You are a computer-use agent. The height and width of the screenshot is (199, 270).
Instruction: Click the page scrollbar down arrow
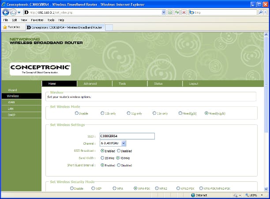point(266,189)
